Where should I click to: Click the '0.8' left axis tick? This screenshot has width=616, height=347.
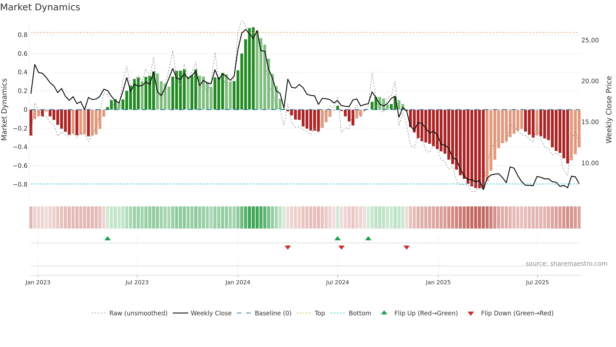(x=23, y=35)
